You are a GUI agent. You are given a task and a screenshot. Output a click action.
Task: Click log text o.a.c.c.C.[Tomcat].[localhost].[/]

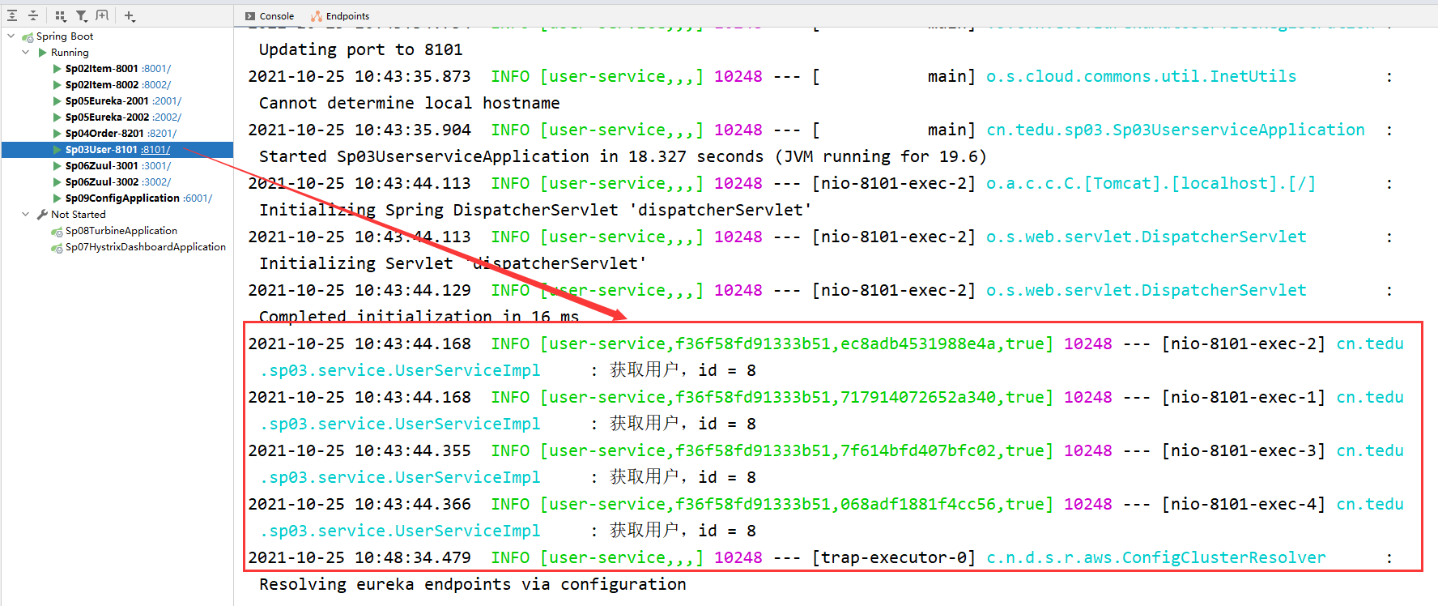pyautogui.click(x=1151, y=183)
